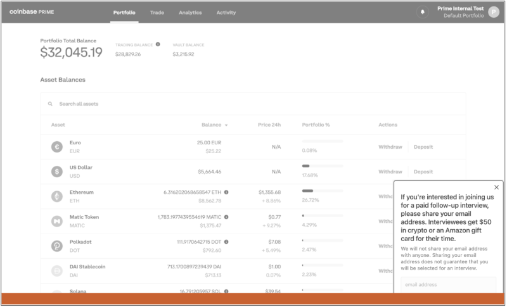507x307 pixels.
Task: Click the info icon beside ETH balance
Action: pos(226,192)
